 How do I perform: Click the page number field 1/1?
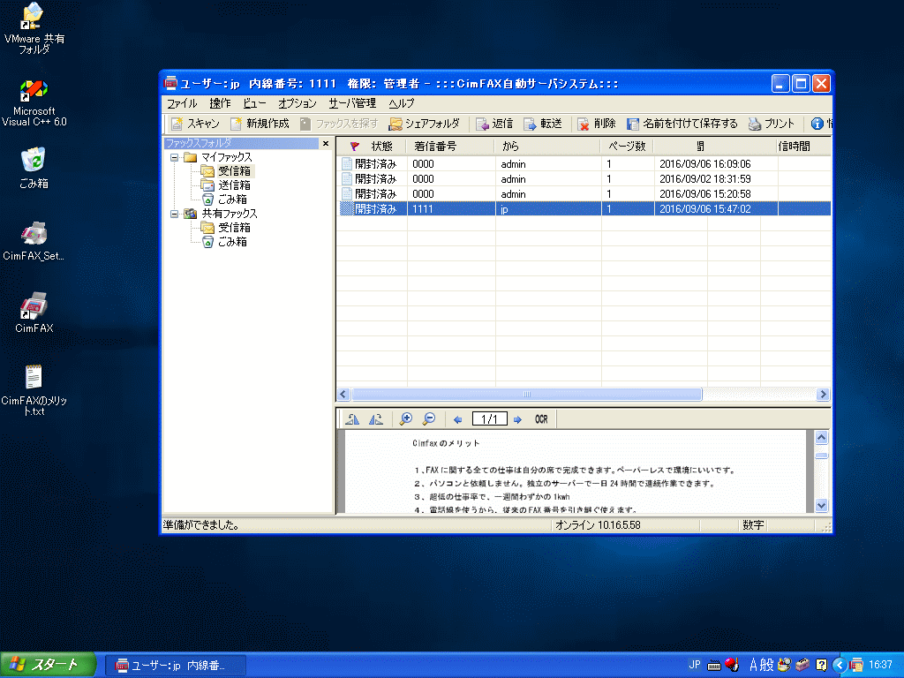coord(489,419)
